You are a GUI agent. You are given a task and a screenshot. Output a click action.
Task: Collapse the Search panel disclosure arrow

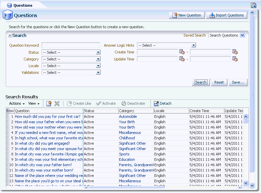coord(10,35)
